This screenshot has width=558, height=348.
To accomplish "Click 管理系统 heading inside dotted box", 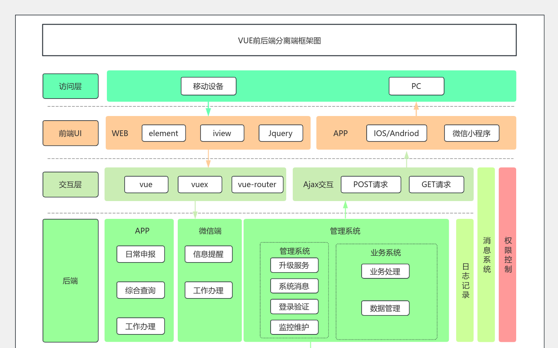I will (295, 251).
